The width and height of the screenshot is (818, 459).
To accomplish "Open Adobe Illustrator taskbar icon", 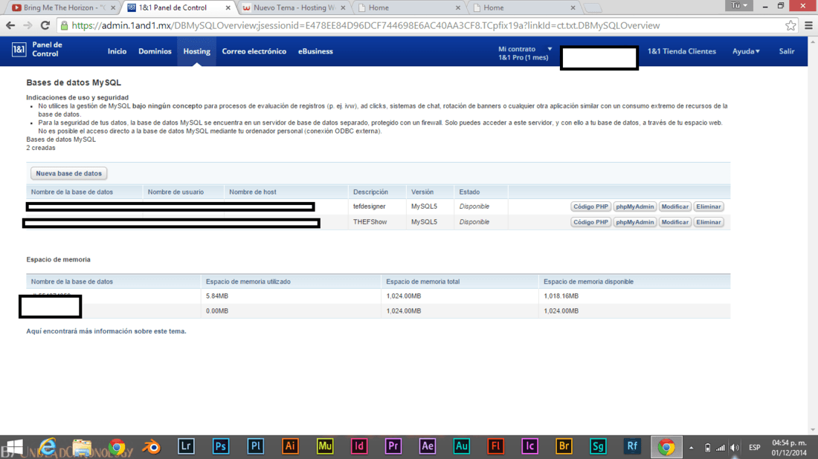I will pos(290,446).
